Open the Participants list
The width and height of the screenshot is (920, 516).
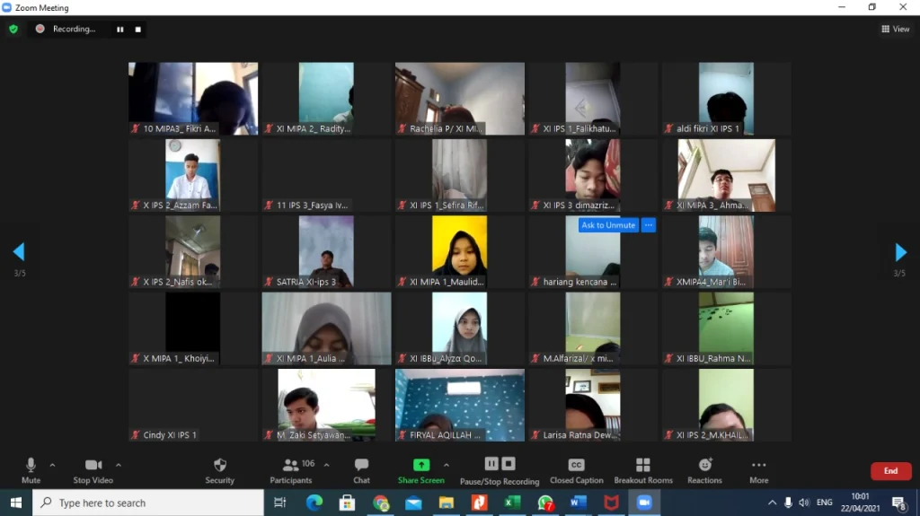[291, 470]
